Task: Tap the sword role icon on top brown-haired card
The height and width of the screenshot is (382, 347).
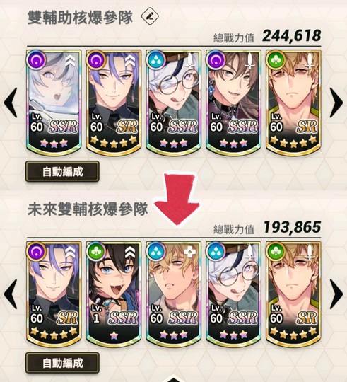Action: click(x=250, y=61)
